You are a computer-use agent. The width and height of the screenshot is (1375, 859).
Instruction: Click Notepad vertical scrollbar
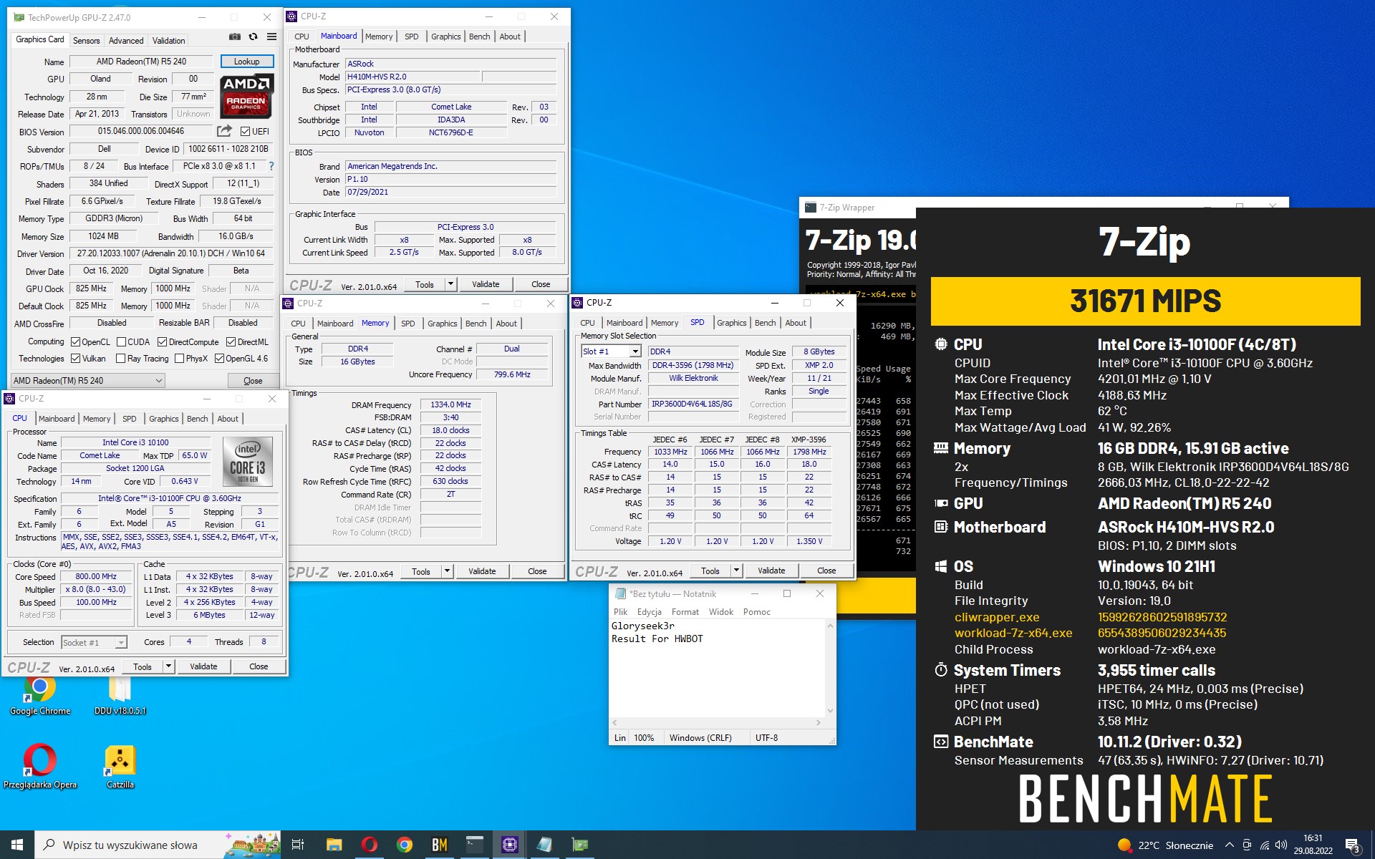click(x=830, y=668)
